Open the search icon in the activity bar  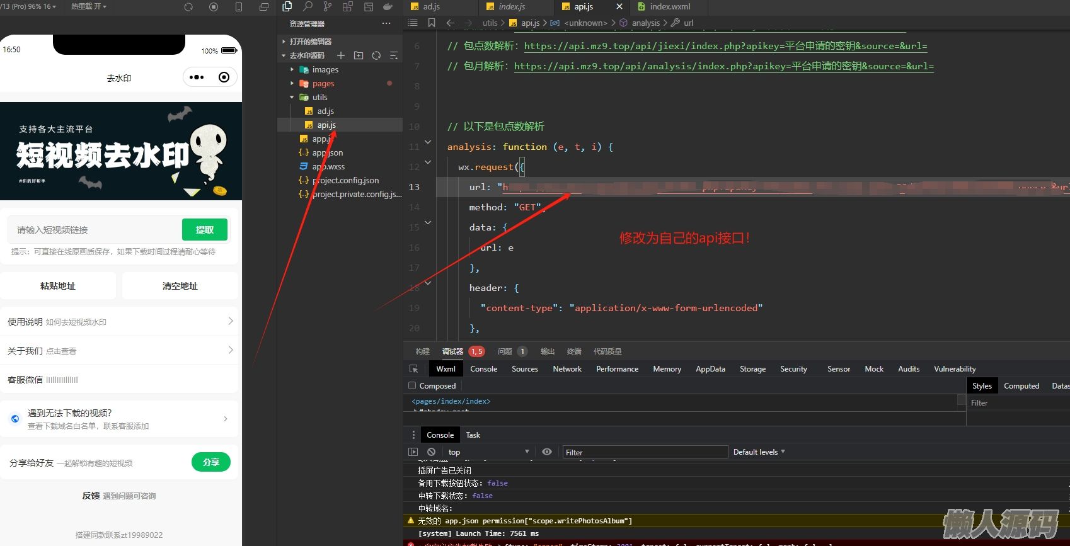pos(308,7)
